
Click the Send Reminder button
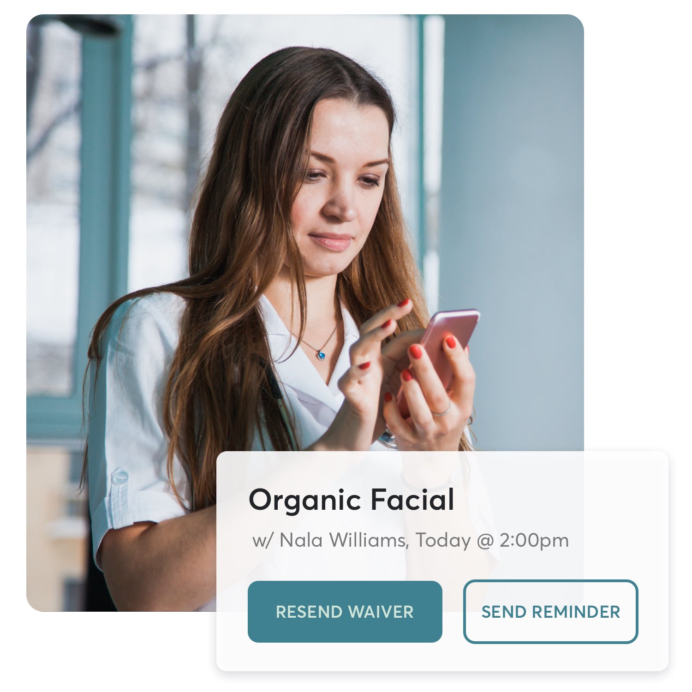[x=550, y=611]
